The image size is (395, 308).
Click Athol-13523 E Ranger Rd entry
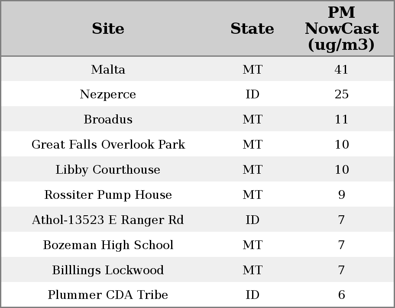coord(108,220)
